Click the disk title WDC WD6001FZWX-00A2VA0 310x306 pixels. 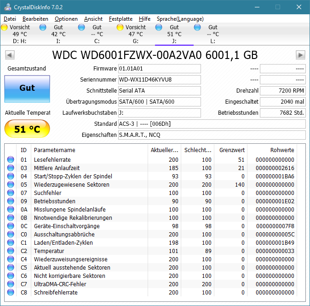pyautogui.click(x=155, y=55)
